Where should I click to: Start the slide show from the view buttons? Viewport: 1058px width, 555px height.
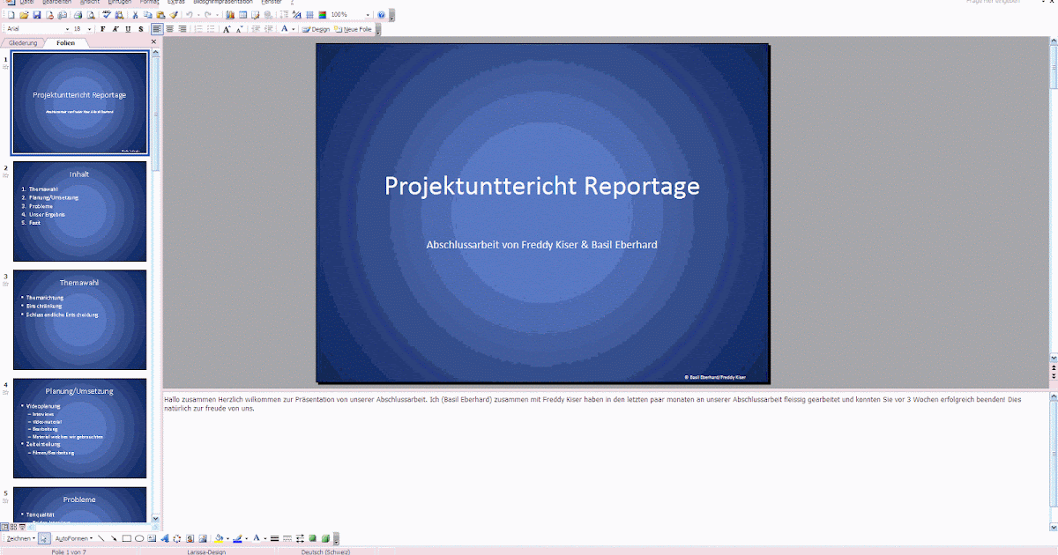tap(22, 526)
